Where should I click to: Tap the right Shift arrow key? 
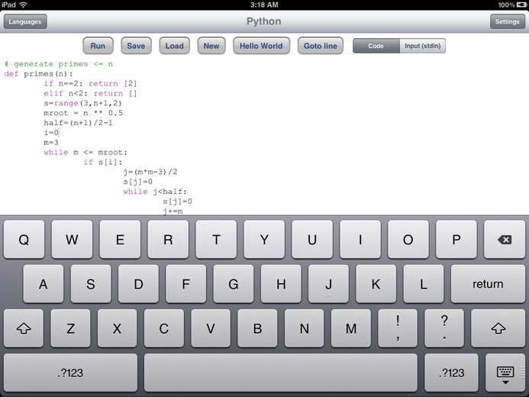(498, 328)
